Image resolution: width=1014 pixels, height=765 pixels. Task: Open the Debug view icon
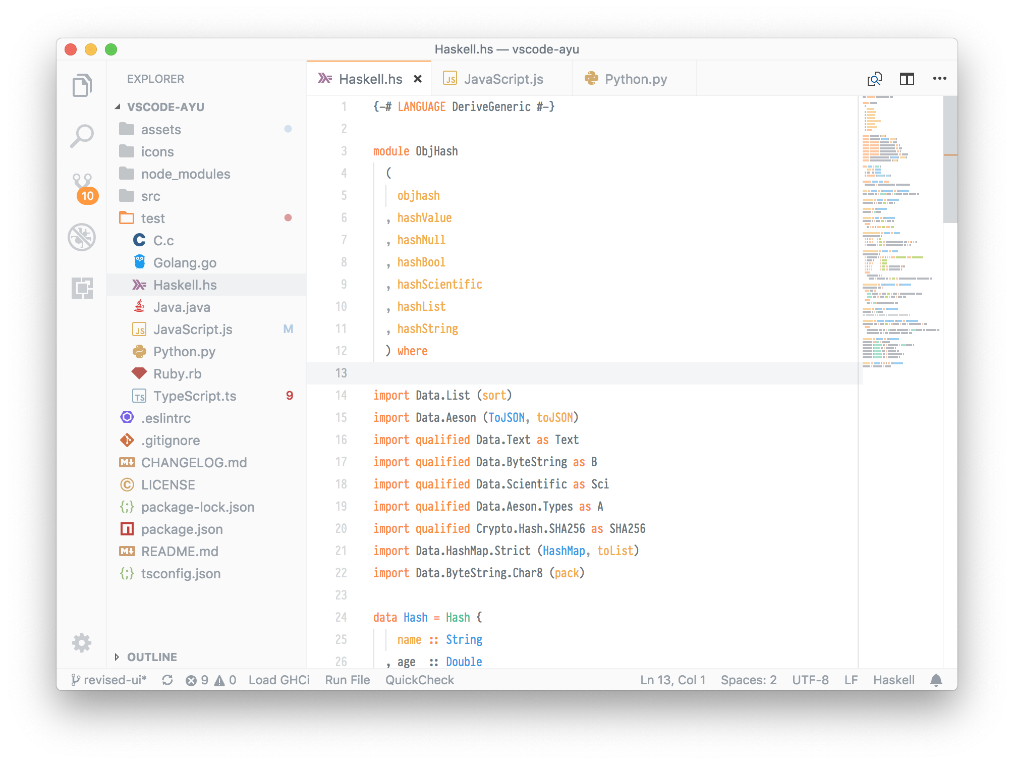(x=82, y=237)
